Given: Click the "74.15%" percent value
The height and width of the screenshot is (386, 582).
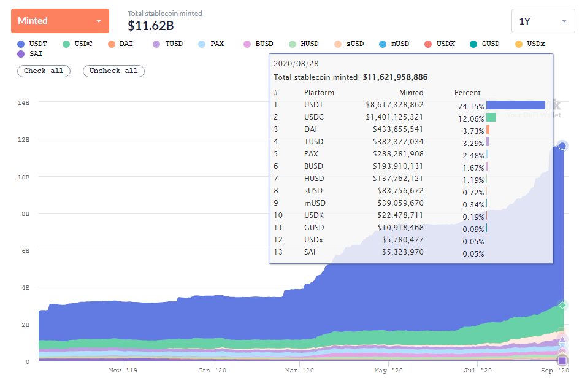Looking at the screenshot, I should click(471, 107).
